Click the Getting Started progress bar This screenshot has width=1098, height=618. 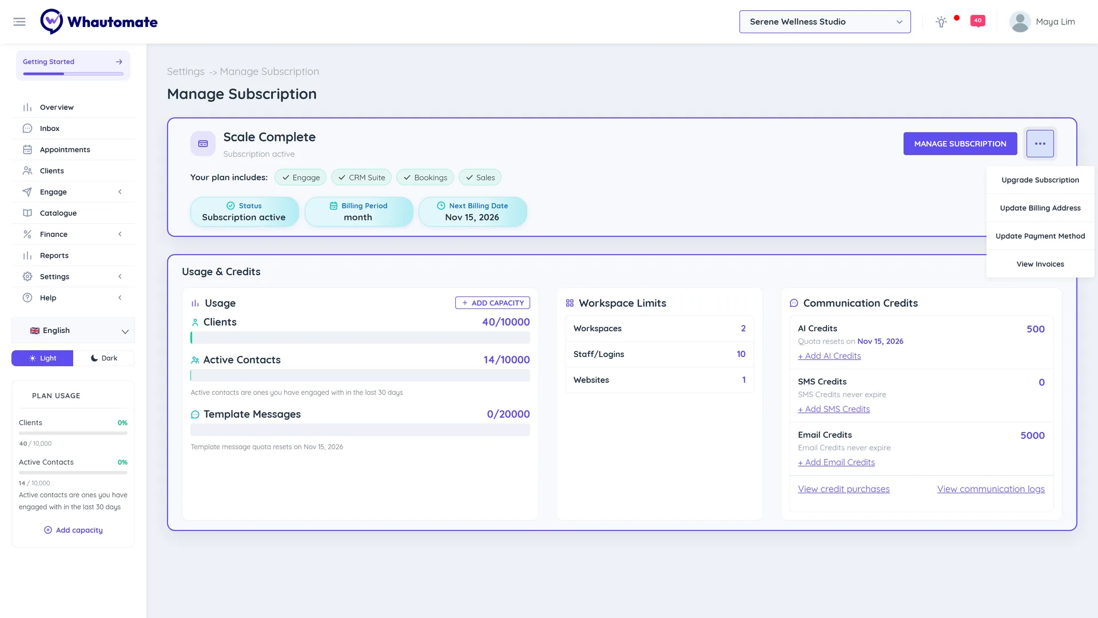point(73,74)
